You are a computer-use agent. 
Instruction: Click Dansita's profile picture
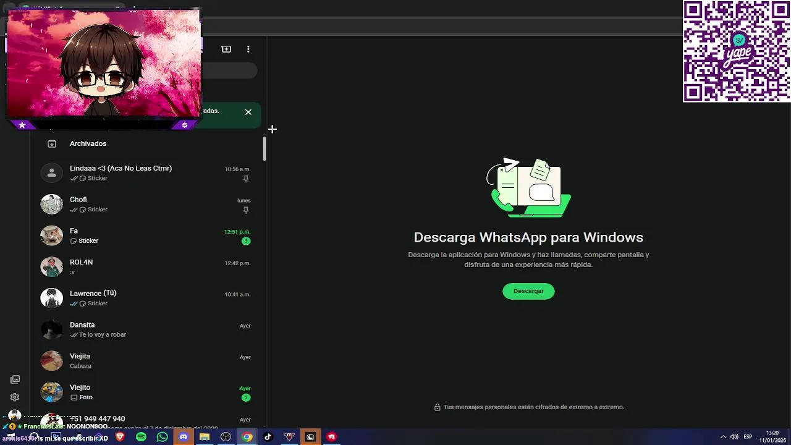pos(52,329)
